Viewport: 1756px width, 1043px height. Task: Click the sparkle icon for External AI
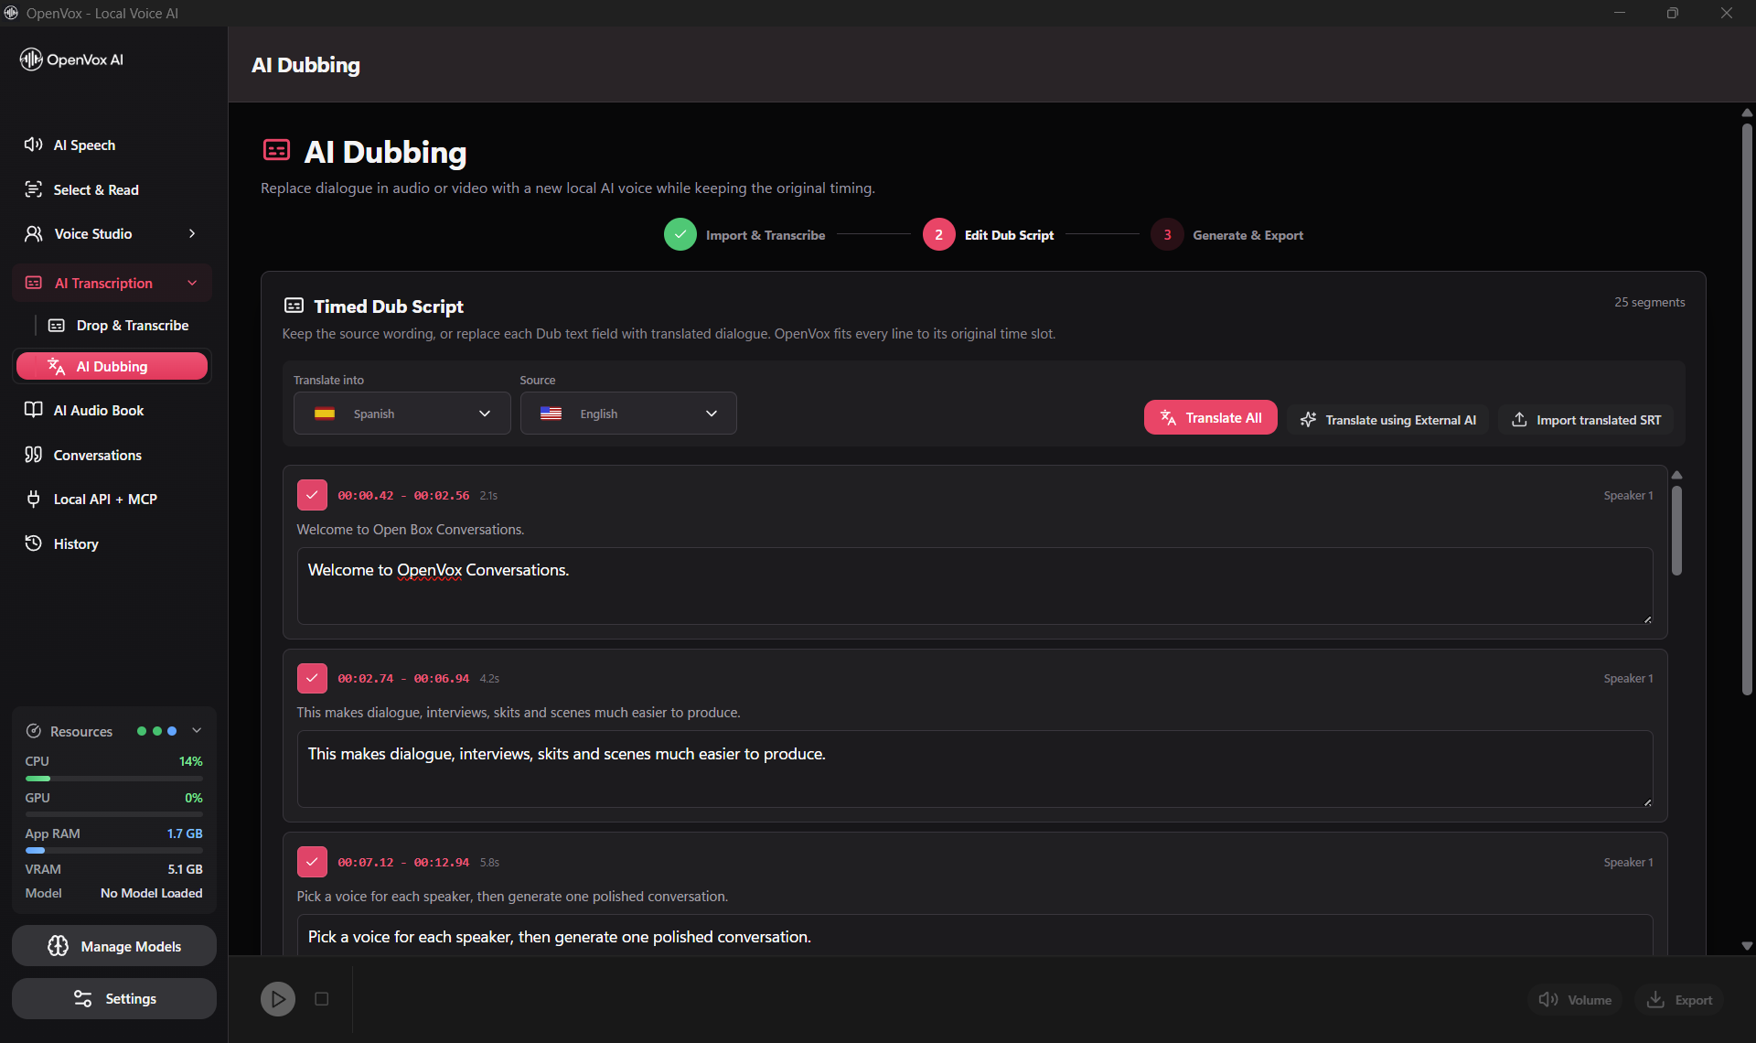click(x=1309, y=420)
